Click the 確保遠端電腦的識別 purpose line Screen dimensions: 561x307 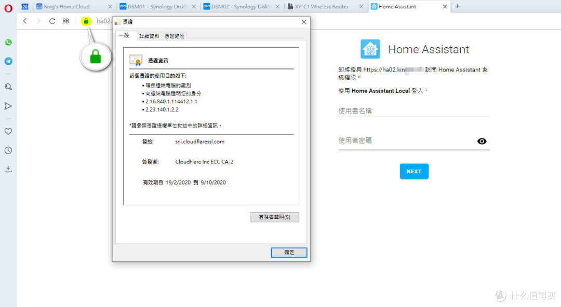[168, 86]
